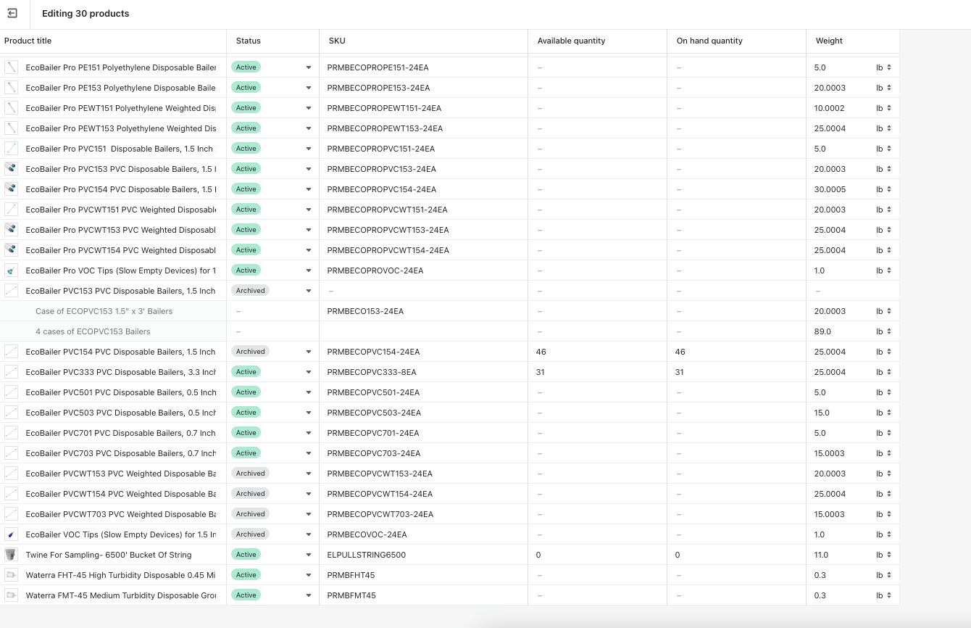
Task: Change status of Twine For Sampling product
Action: [308, 555]
